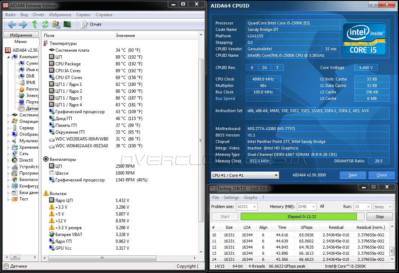Open the users icon in AIDA64 toolbar
Screen dimensions: 399x273
56,24
